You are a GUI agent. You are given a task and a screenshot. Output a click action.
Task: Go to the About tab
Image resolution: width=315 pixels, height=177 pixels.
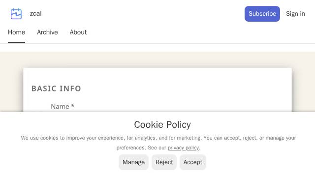[78, 32]
